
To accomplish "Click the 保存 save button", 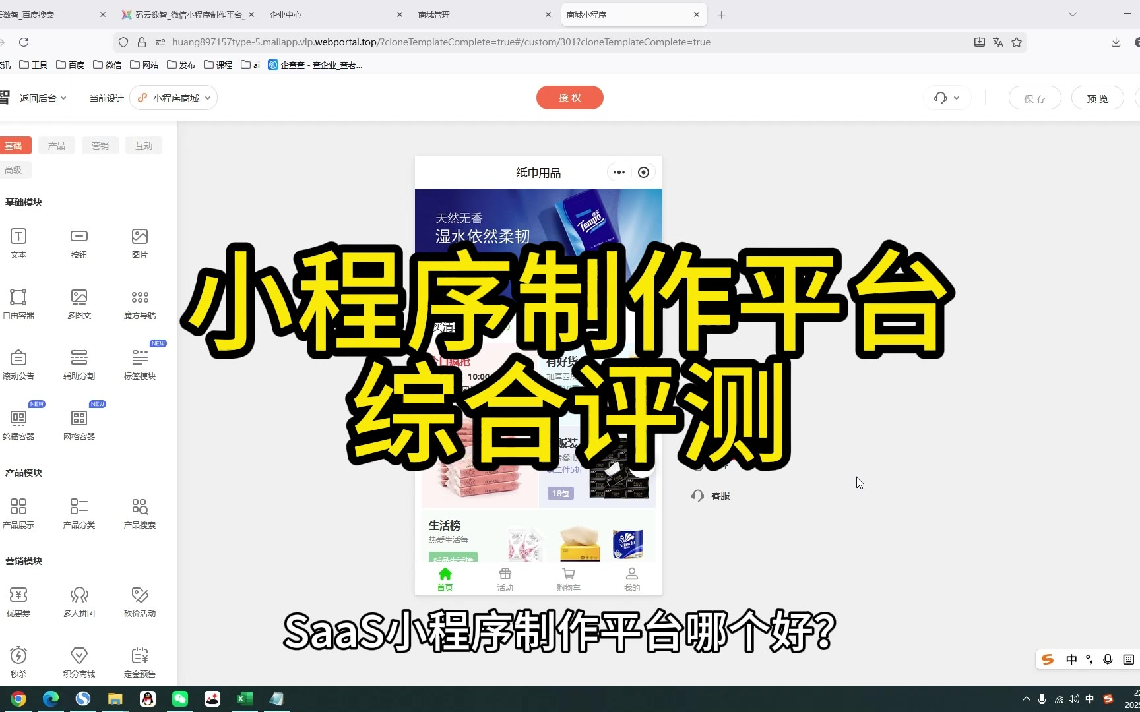I will 1035,98.
